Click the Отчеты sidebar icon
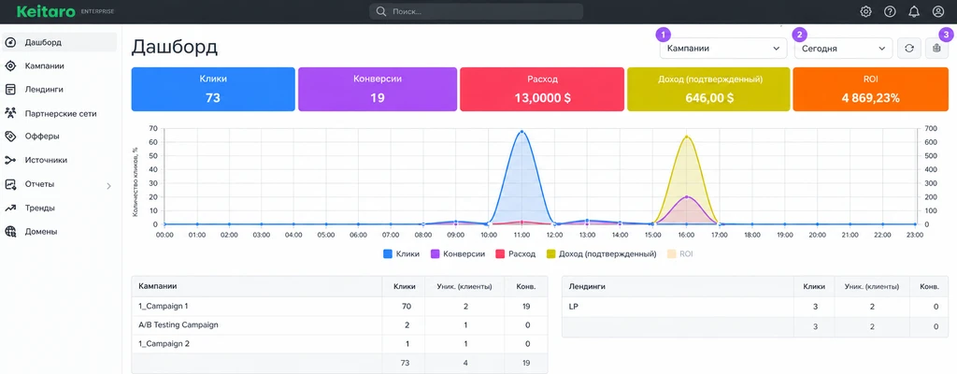 tap(10, 184)
